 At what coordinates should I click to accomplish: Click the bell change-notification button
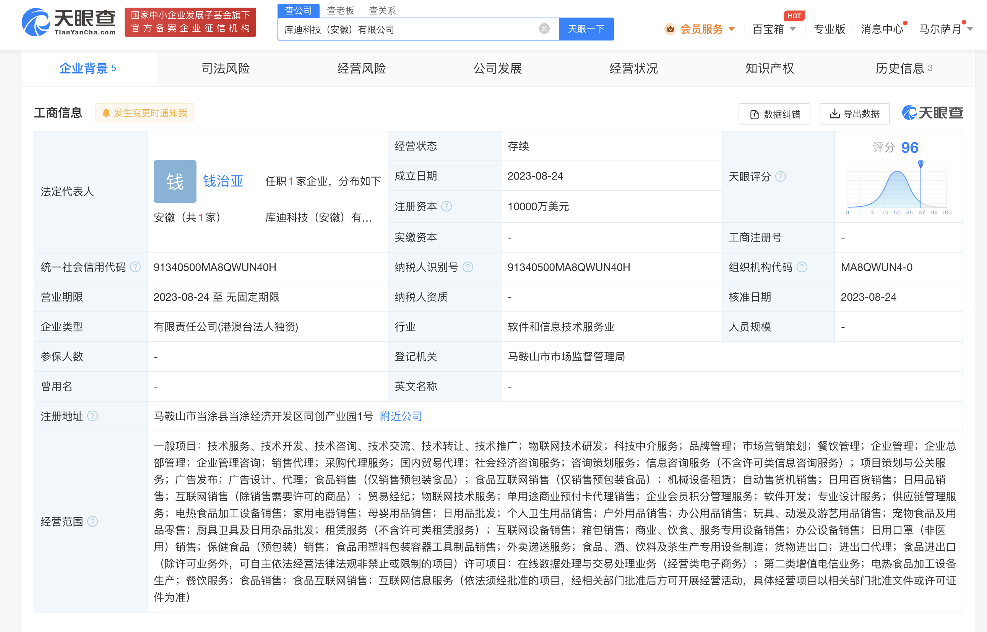coord(144,113)
